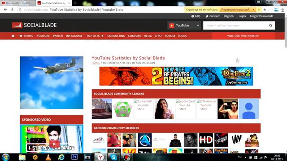The height and width of the screenshot is (161, 287).
Task: Open the Blog nav item
Action: (148, 36)
